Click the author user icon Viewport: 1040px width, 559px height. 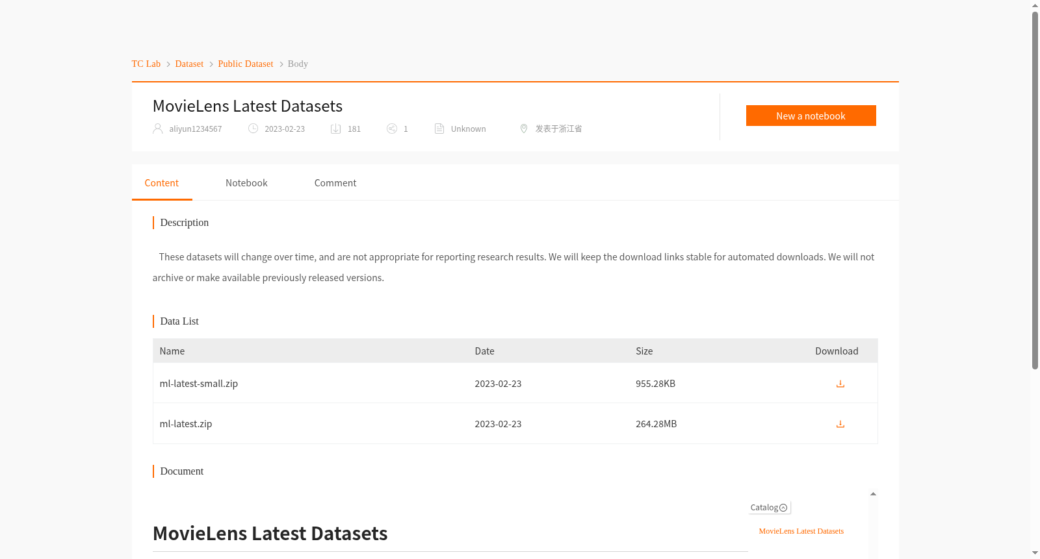coord(157,129)
